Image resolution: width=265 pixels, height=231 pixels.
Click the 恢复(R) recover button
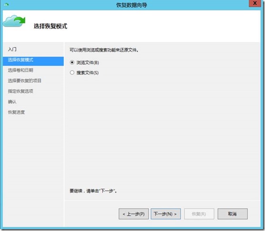pyautogui.click(x=199, y=214)
